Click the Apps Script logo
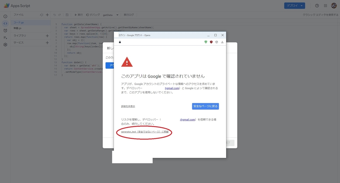The width and height of the screenshot is (340, 183). [17, 6]
